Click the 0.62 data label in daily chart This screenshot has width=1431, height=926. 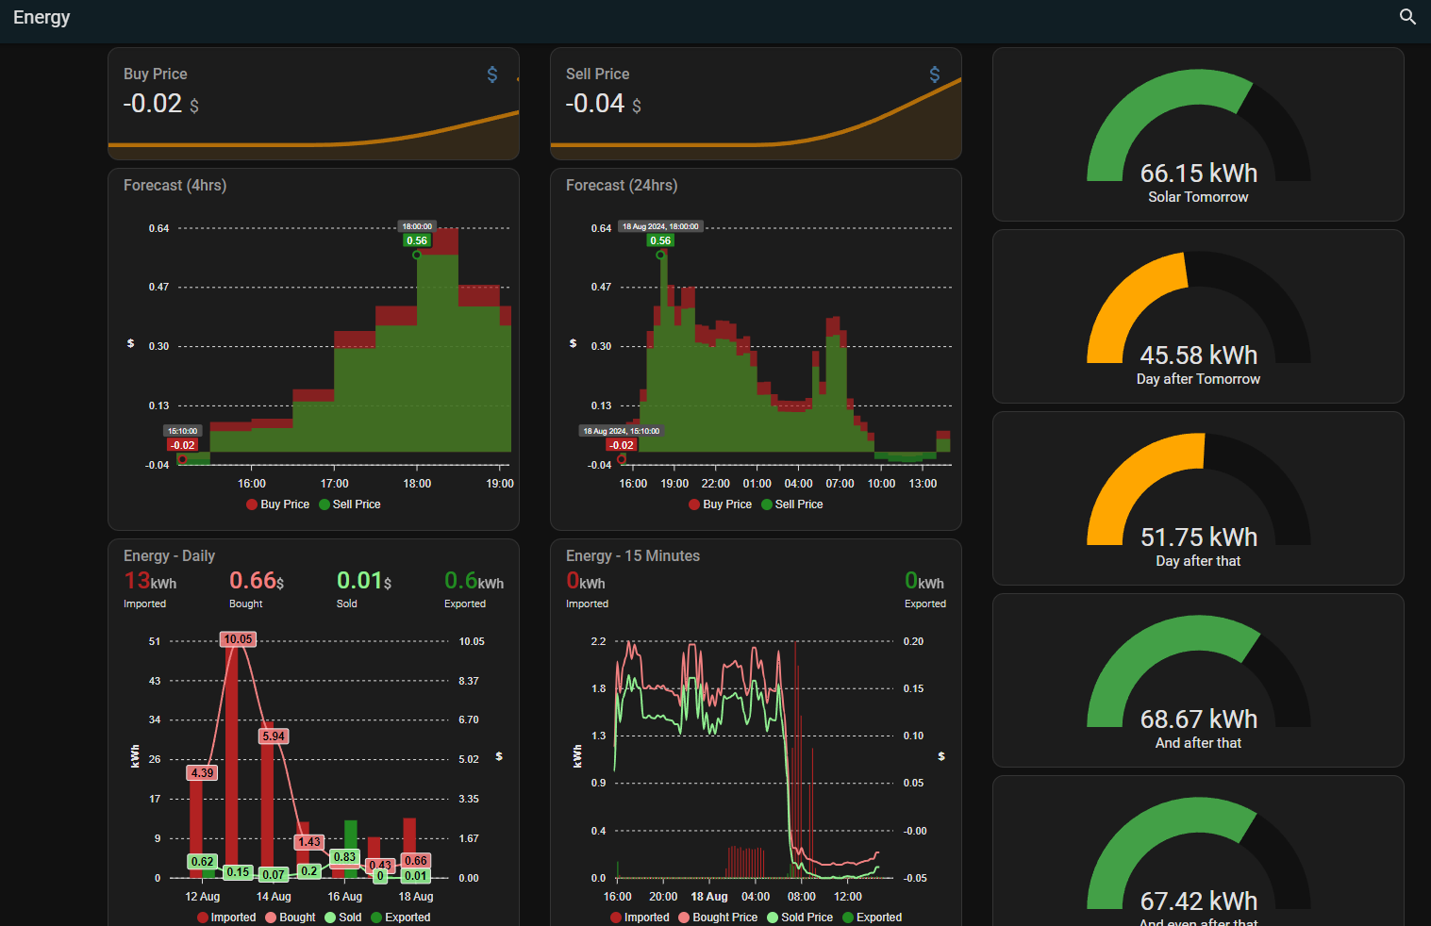(202, 862)
